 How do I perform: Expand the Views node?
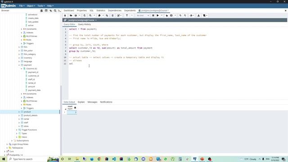click(17, 137)
